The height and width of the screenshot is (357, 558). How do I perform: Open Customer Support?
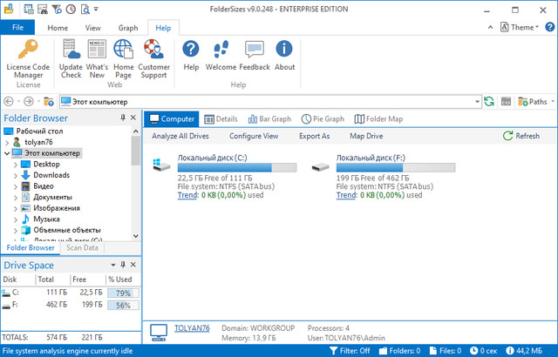pyautogui.click(x=153, y=56)
